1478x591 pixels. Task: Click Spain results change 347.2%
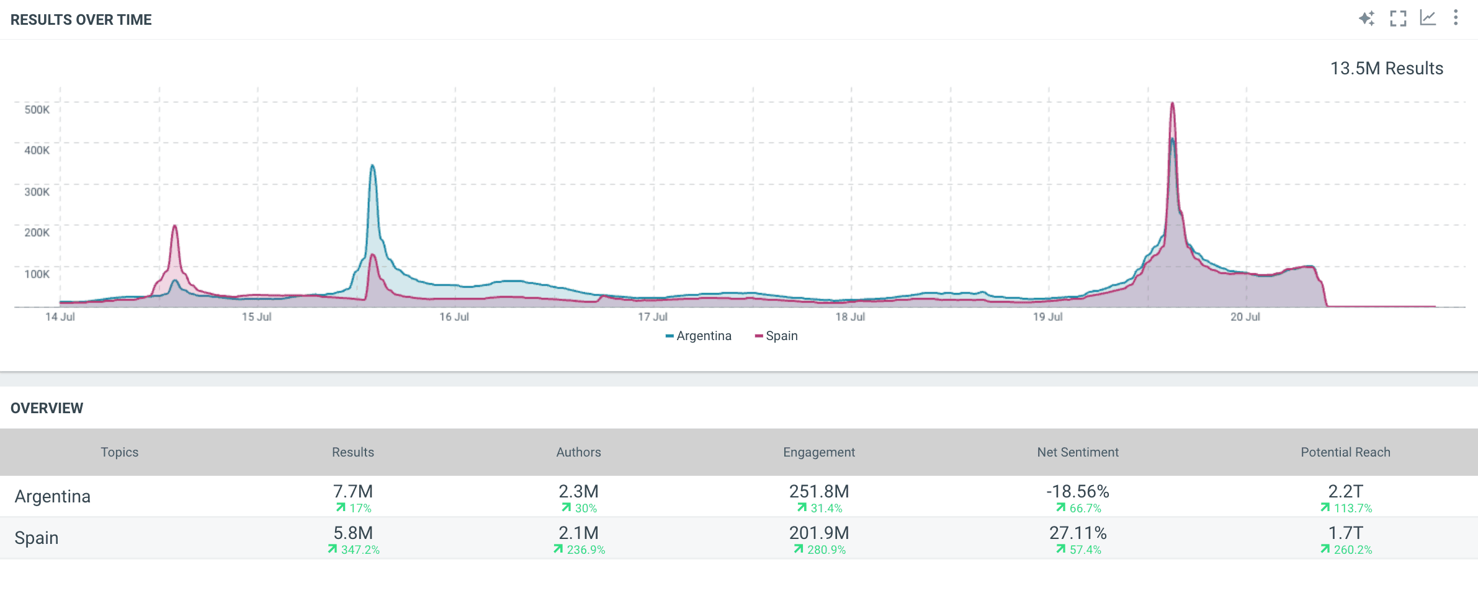[x=354, y=549]
